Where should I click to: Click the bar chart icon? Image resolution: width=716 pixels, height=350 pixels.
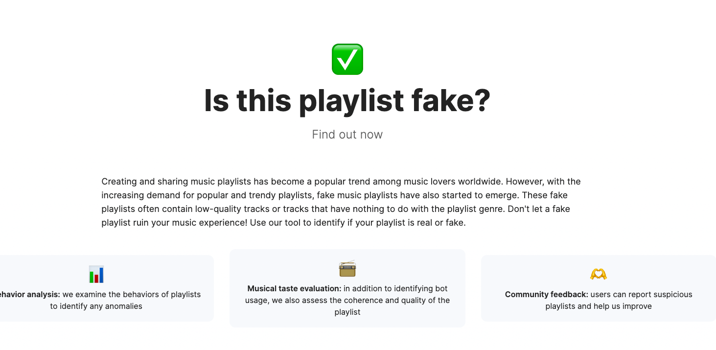(x=96, y=274)
